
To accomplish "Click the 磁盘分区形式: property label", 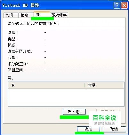I will pos(20,52).
